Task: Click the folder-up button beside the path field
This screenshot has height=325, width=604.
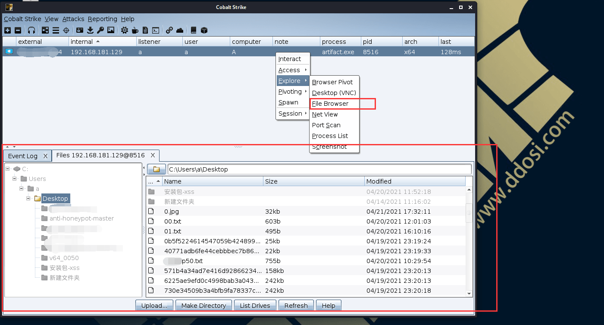Action: 156,169
